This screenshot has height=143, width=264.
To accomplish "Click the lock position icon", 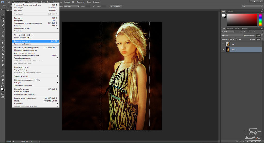I will point(237,39).
